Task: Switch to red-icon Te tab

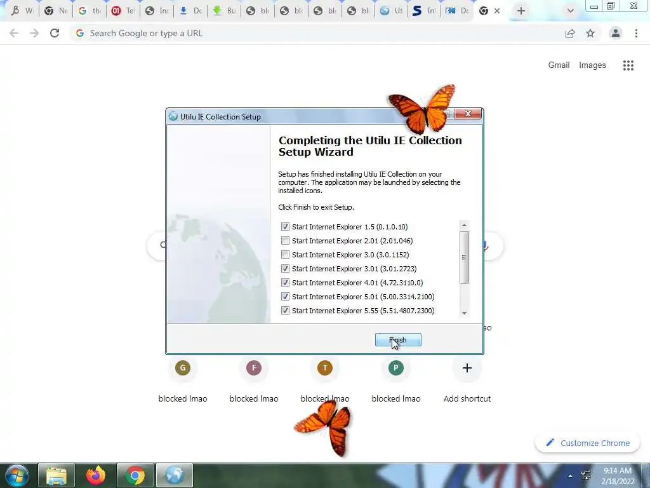Action: coord(123,11)
